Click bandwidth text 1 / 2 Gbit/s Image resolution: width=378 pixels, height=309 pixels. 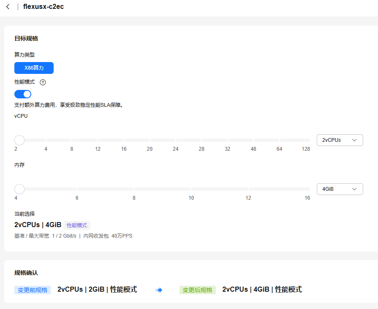[x=64, y=236]
